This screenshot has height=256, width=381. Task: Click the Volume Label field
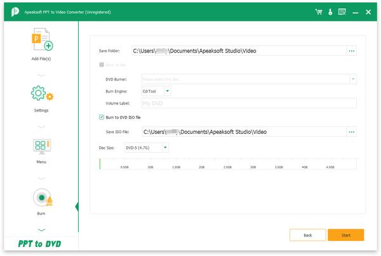point(249,103)
